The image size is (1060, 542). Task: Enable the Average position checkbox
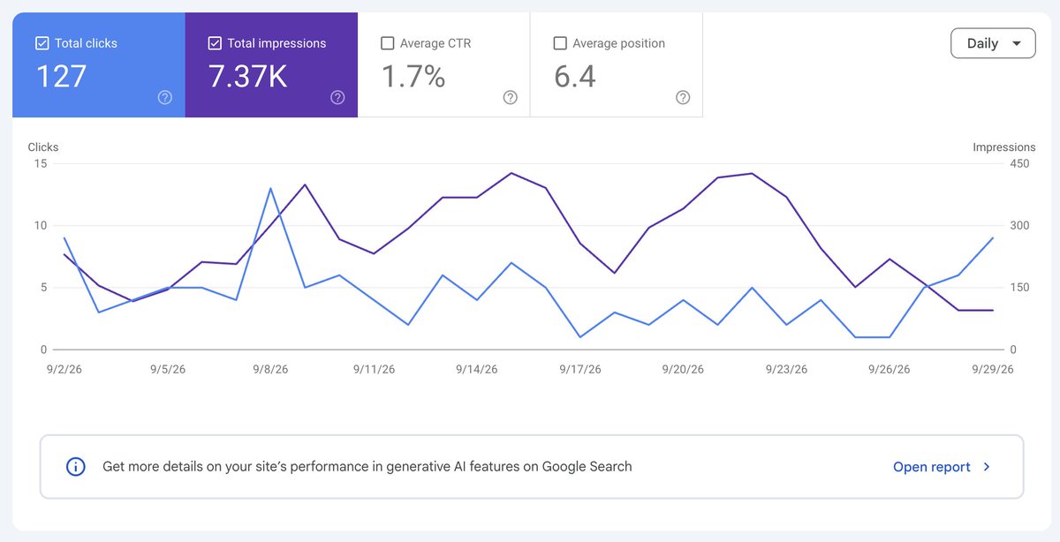[x=560, y=43]
